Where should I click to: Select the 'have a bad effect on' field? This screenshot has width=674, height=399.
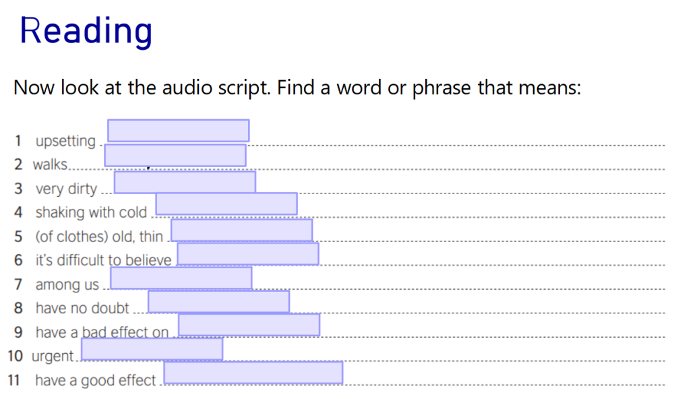tap(249, 325)
